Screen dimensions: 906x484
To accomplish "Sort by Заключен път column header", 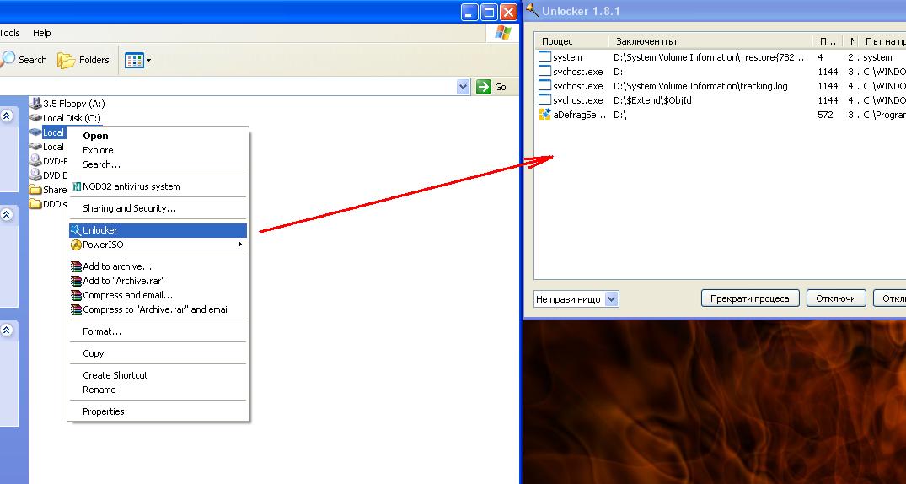I will point(710,41).
